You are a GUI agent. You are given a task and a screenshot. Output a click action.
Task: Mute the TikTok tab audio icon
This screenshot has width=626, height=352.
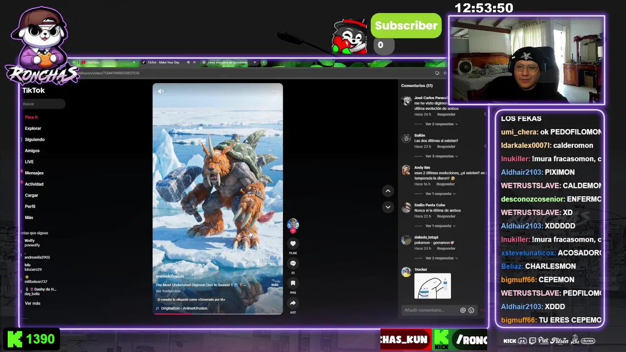188,63
